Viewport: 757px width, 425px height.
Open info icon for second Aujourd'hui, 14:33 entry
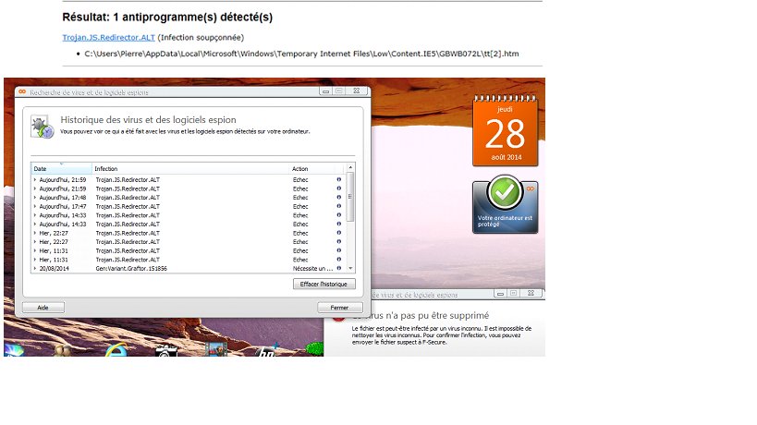339,224
